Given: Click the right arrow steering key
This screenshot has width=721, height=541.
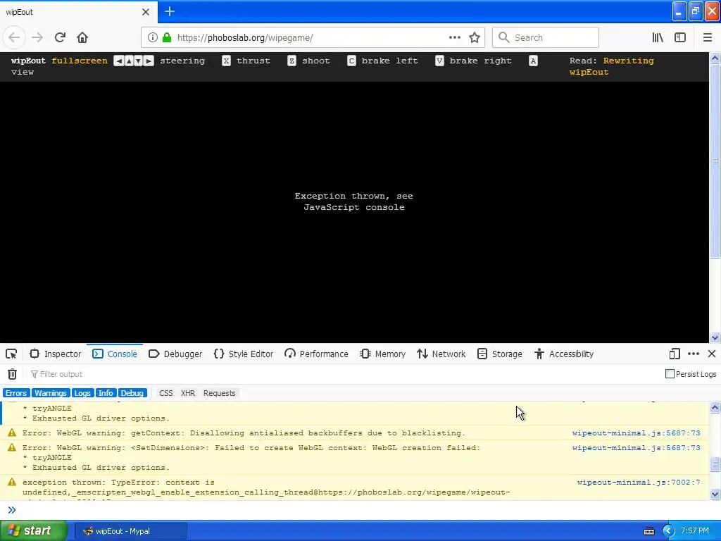Looking at the screenshot, I should click(149, 61).
